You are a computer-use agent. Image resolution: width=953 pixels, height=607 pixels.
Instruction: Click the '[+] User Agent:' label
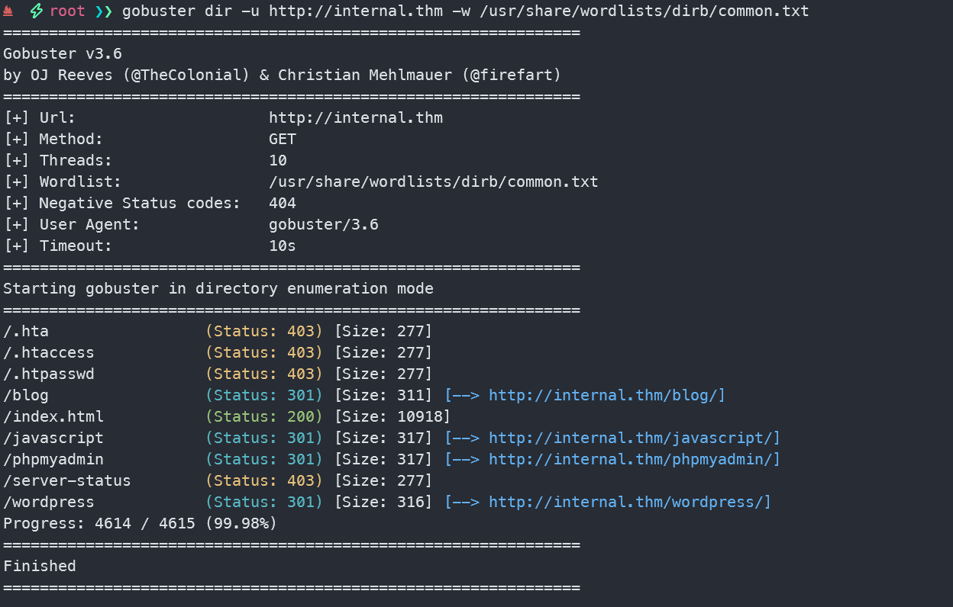(x=72, y=225)
